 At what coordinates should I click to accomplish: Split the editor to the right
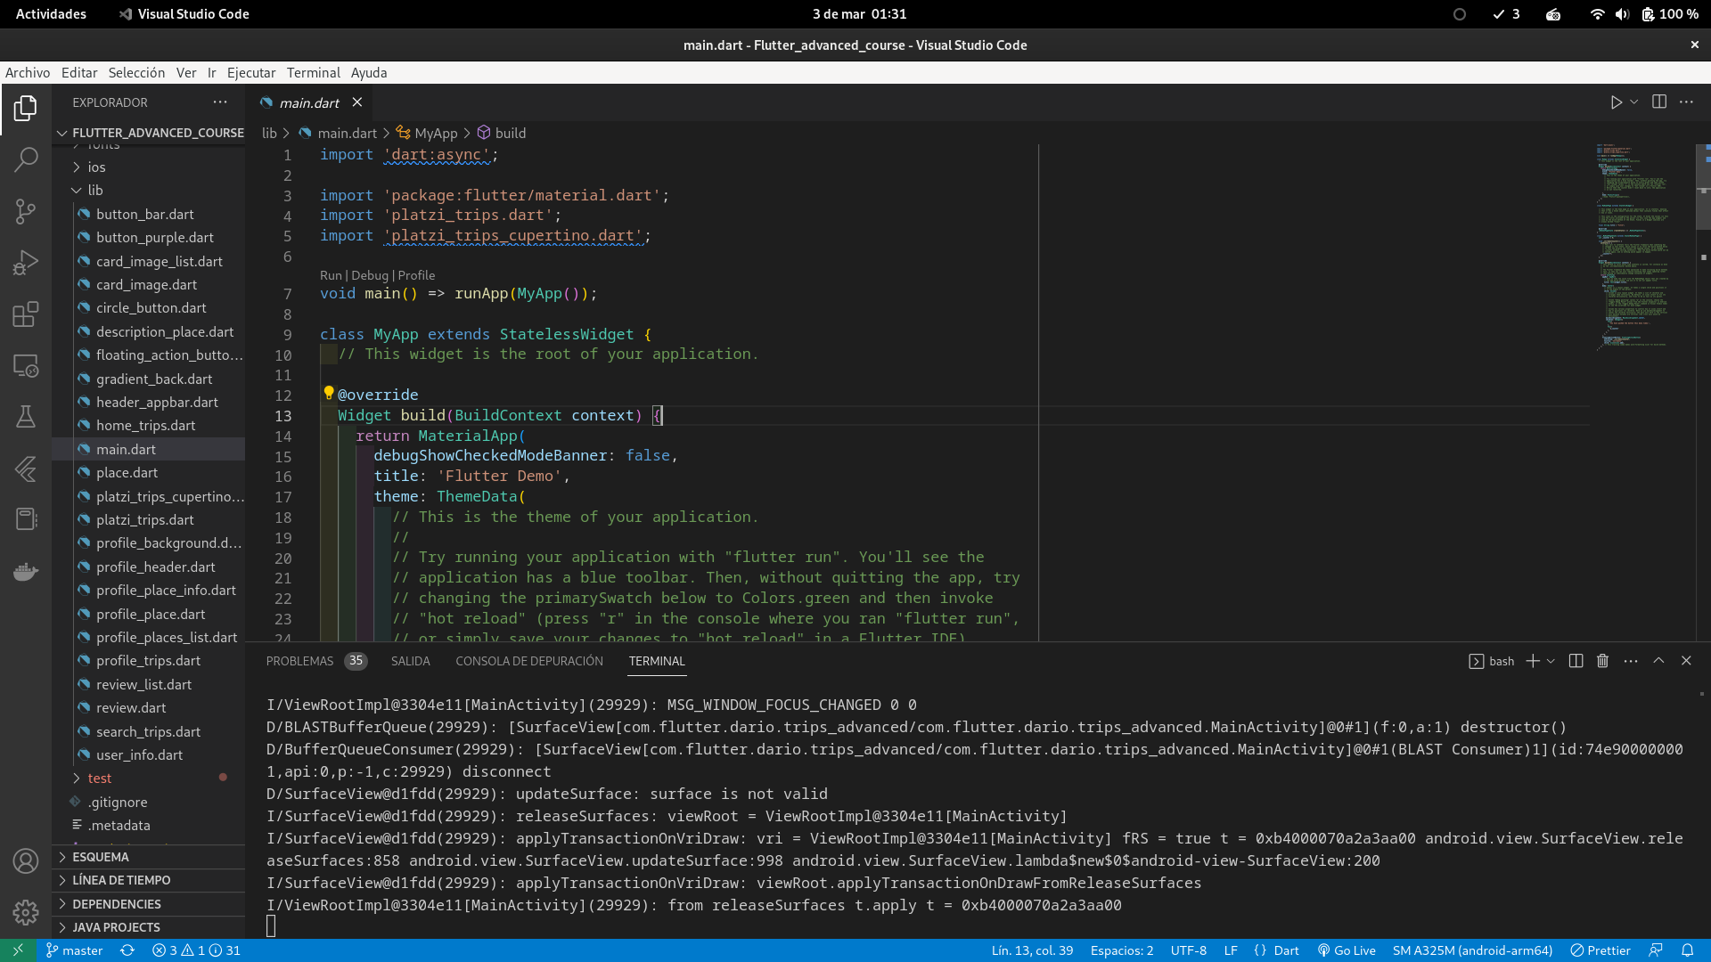[1658, 102]
